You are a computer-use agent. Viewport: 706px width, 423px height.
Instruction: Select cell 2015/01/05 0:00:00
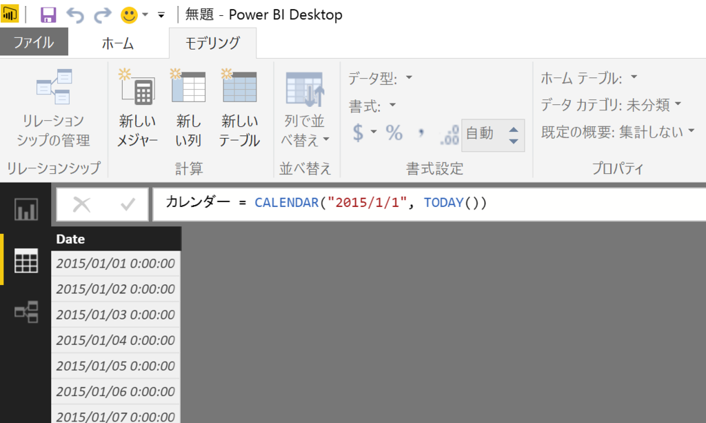point(116,366)
